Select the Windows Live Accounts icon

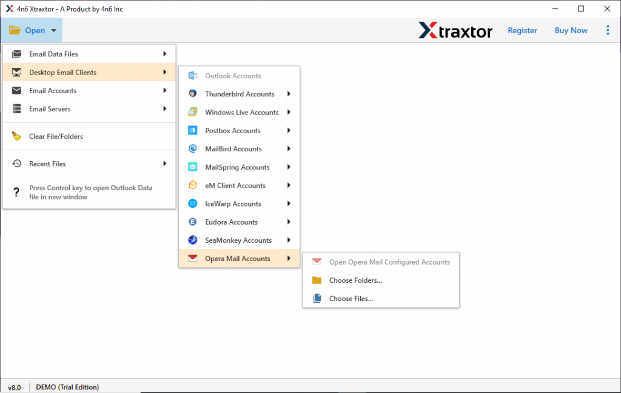click(194, 112)
